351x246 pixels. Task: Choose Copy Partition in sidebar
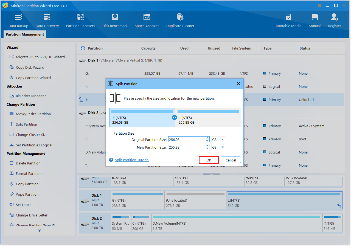(x=24, y=184)
